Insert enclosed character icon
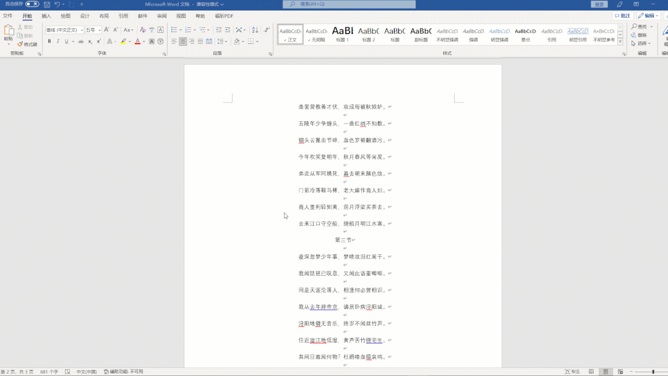The image size is (668, 376). coord(160,41)
